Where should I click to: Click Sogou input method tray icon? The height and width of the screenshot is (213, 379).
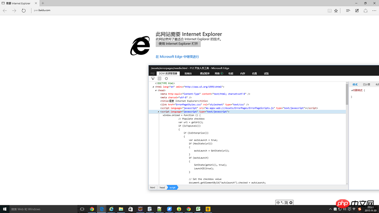click(x=360, y=209)
